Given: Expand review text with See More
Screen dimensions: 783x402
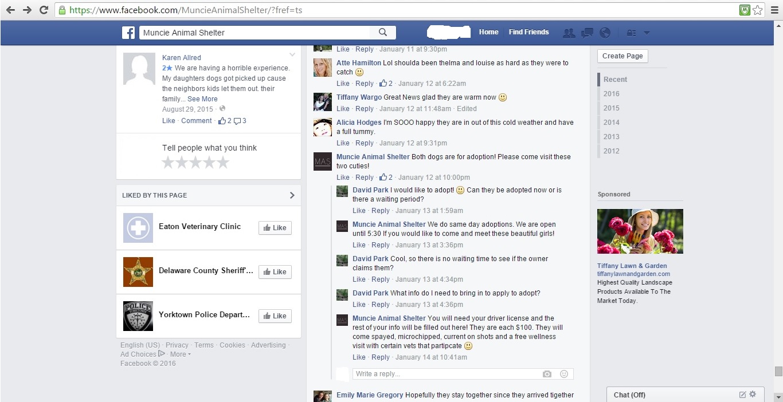Looking at the screenshot, I should [x=202, y=99].
